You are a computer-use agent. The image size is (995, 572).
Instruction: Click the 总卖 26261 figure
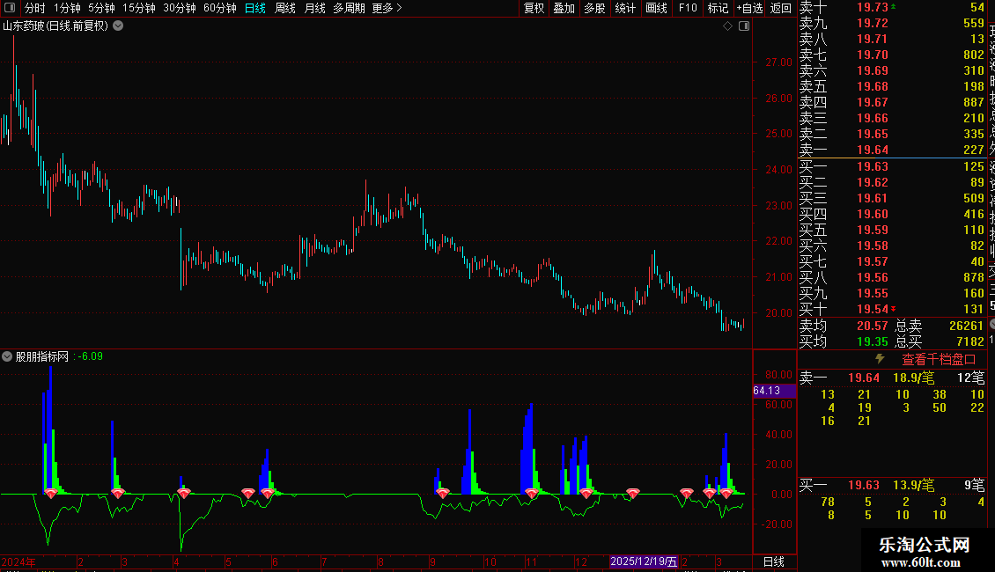966,326
